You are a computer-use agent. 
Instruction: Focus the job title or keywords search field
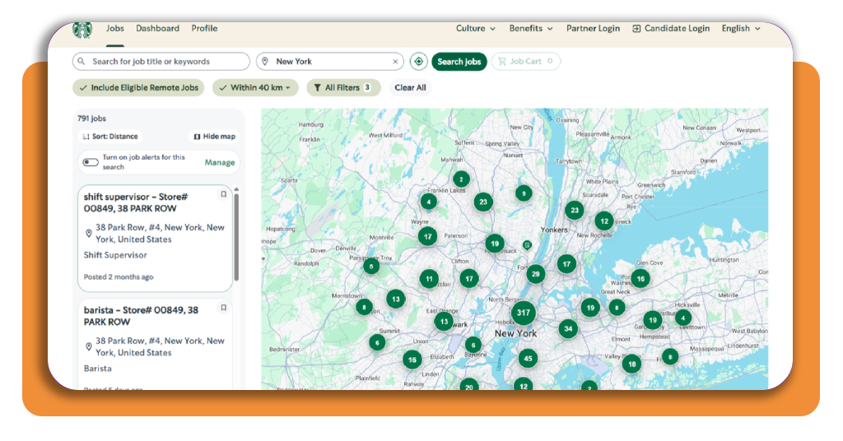pos(161,61)
